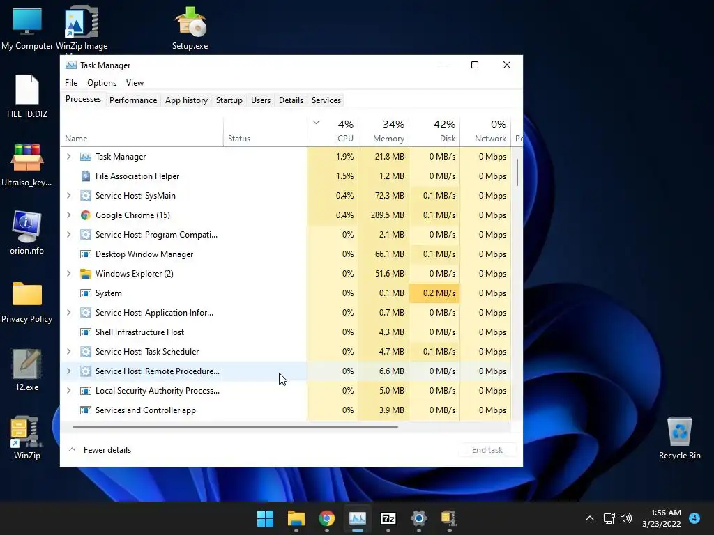Open the File menu
Screen dimensions: 714x535
click(71, 83)
